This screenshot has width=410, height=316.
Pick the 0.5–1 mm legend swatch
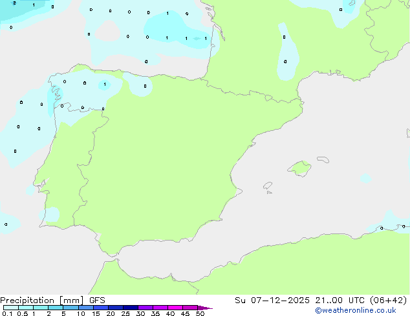tap(26, 308)
